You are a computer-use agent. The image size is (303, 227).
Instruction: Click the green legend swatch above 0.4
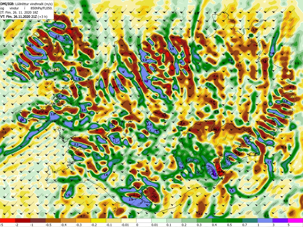pos(220,220)
